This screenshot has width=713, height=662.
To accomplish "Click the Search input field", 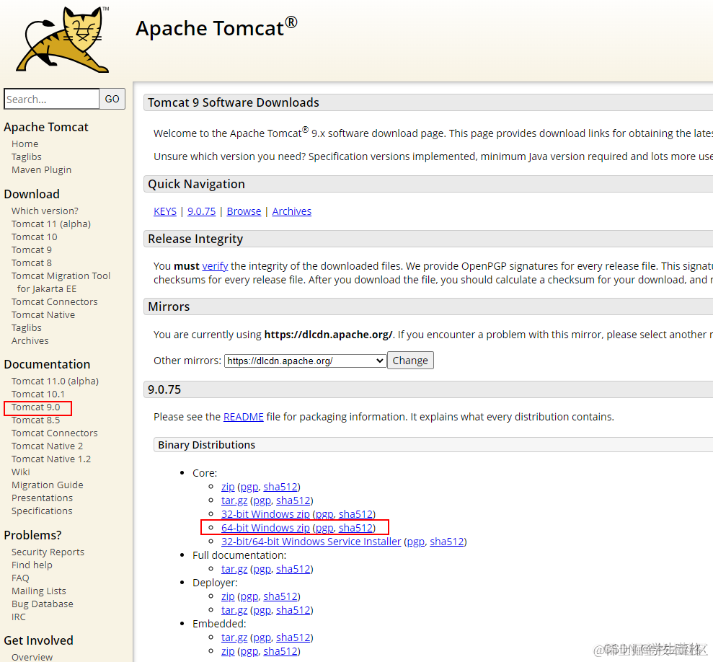I will [51, 100].
